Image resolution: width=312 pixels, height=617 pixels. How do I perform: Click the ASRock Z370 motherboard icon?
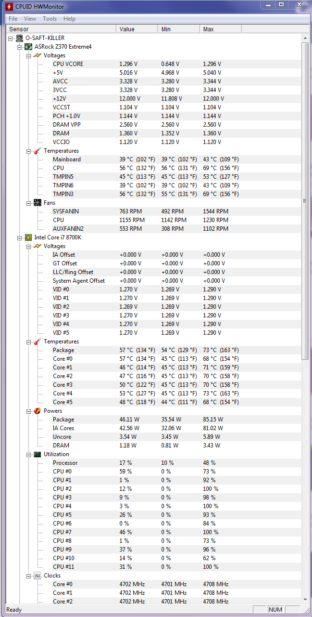pos(28,47)
